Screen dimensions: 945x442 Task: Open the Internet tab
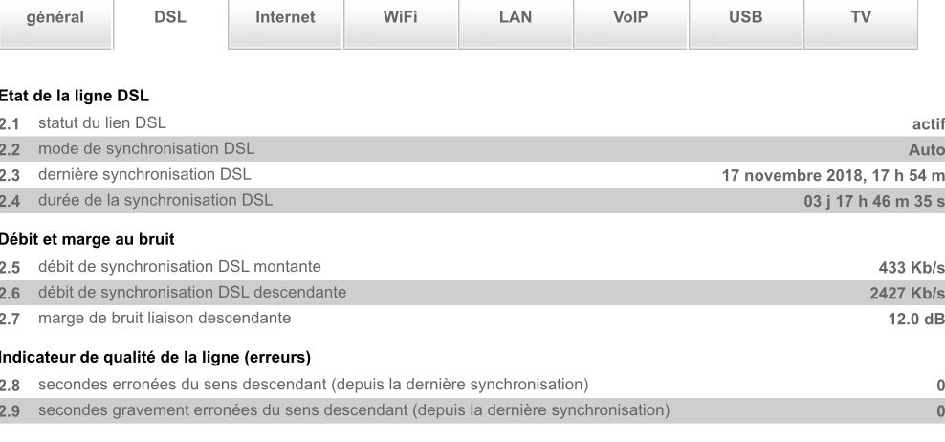[285, 18]
